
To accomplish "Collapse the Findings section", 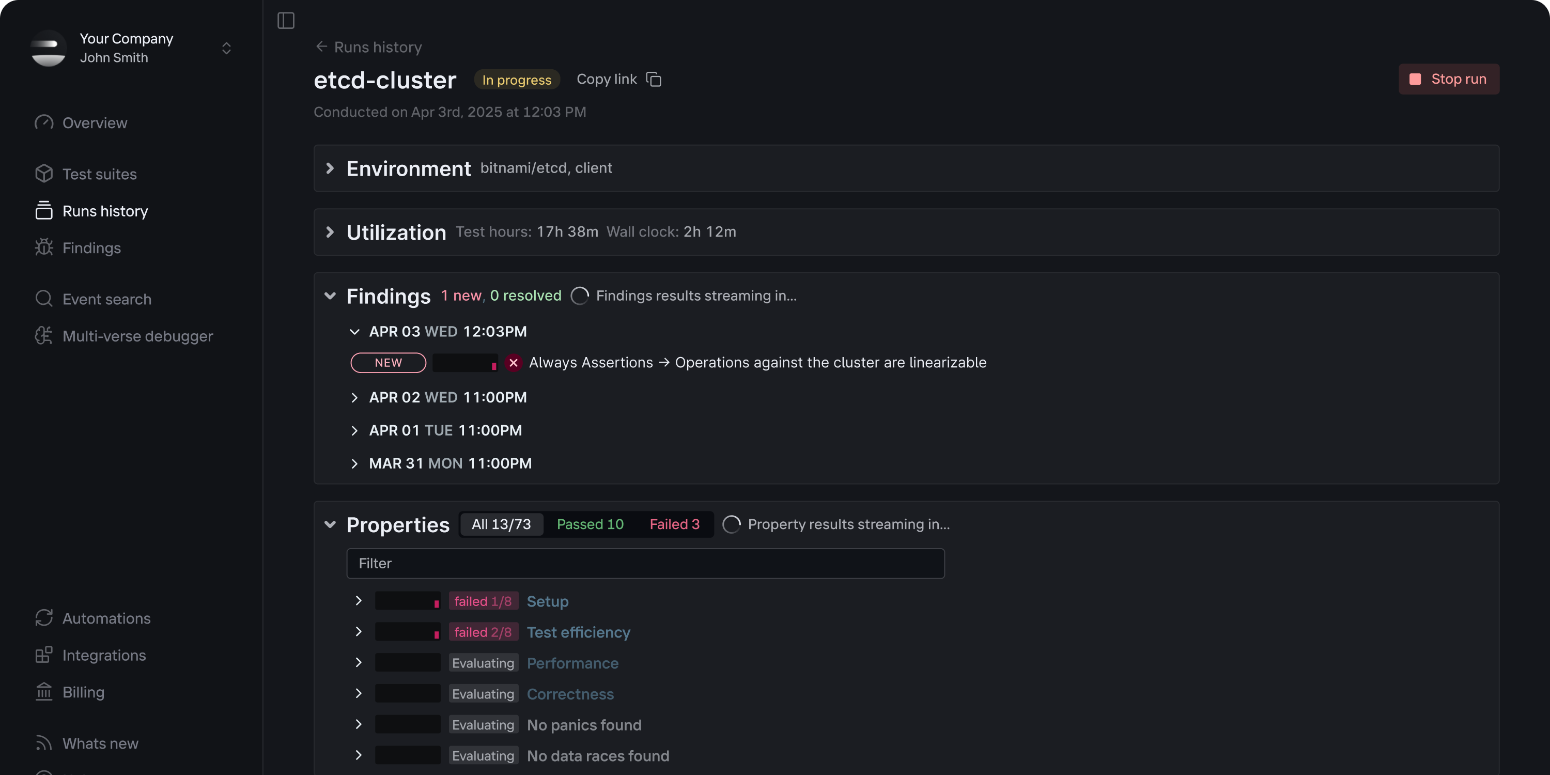I will click(x=330, y=296).
